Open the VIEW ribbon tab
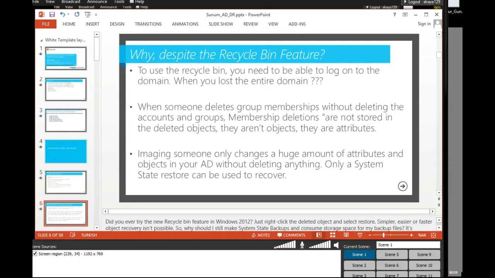 click(x=273, y=24)
